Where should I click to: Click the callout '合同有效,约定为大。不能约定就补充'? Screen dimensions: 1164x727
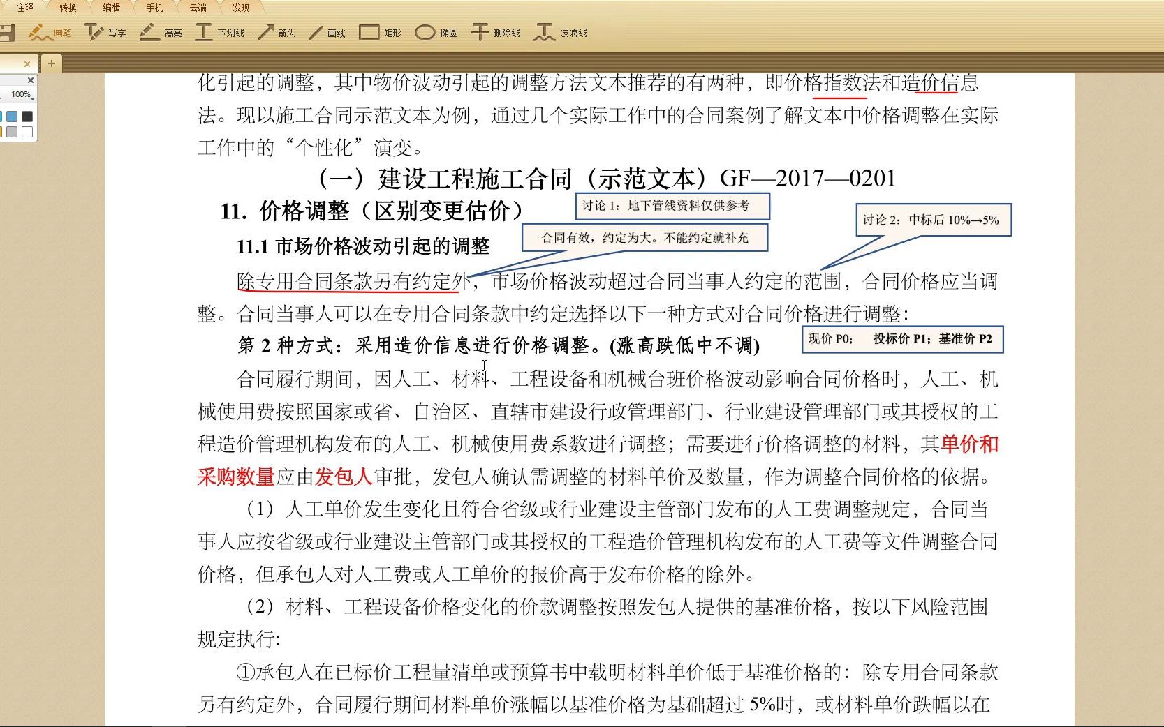click(645, 238)
